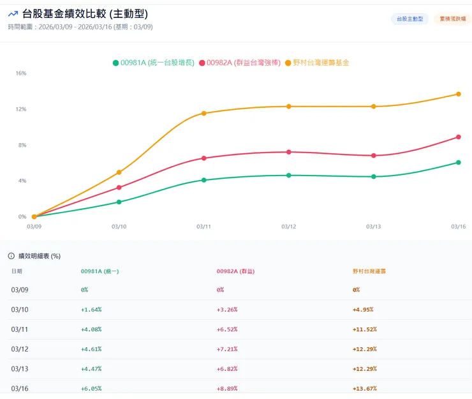
Task: Click the +8.89% cell in the table
Action: pyautogui.click(x=227, y=388)
